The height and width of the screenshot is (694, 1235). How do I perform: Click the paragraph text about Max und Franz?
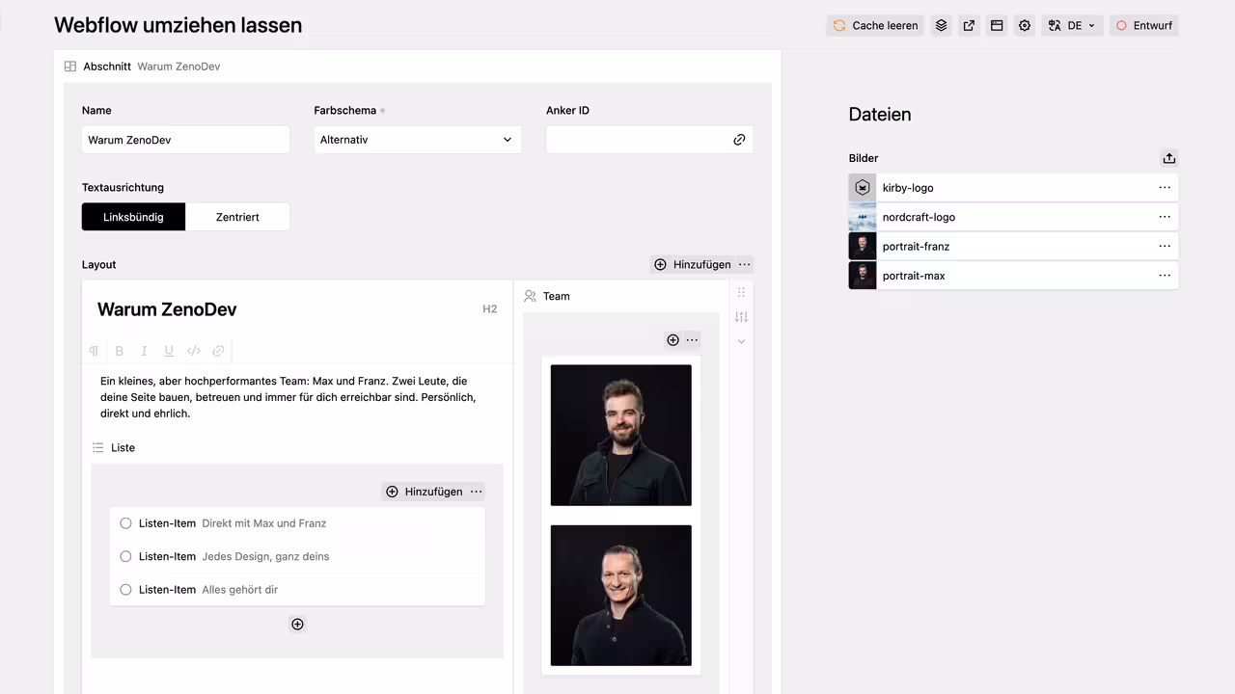pyautogui.click(x=289, y=397)
